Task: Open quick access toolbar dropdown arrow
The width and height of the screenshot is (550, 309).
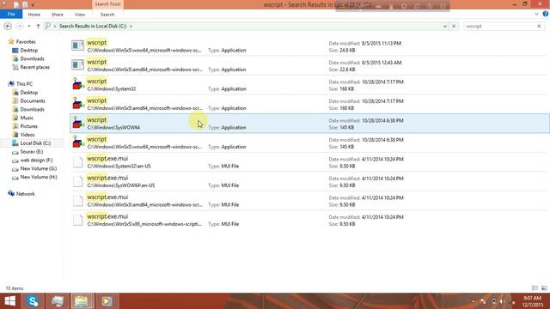Action: click(33, 5)
